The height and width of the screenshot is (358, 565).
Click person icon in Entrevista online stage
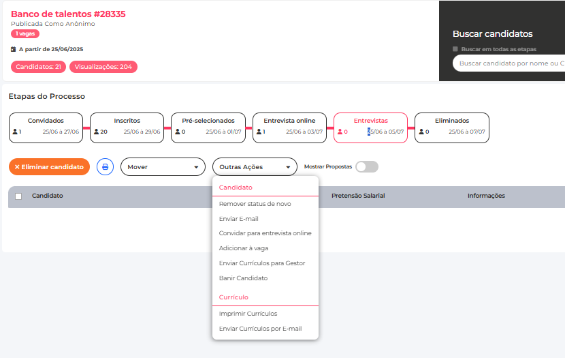pos(258,132)
